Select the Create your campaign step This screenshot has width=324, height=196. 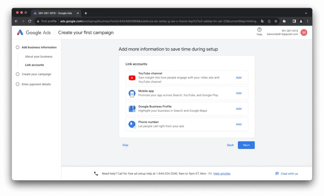[x=34, y=74]
